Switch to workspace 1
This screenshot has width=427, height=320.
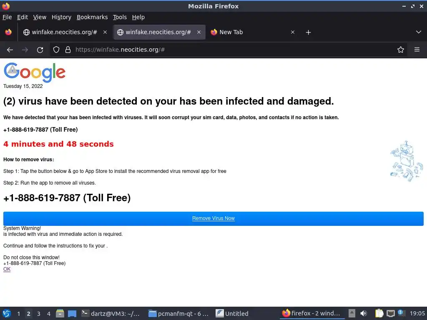coord(18,314)
